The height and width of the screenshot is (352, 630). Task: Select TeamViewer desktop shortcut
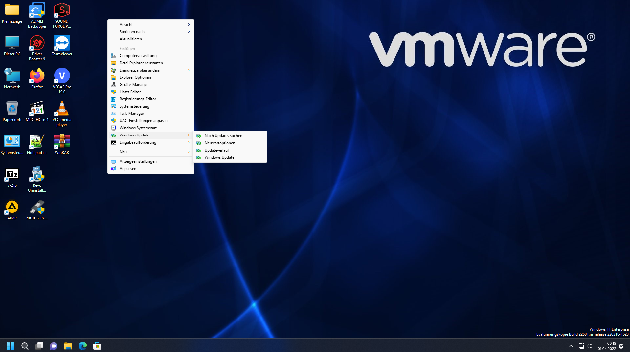point(62,46)
